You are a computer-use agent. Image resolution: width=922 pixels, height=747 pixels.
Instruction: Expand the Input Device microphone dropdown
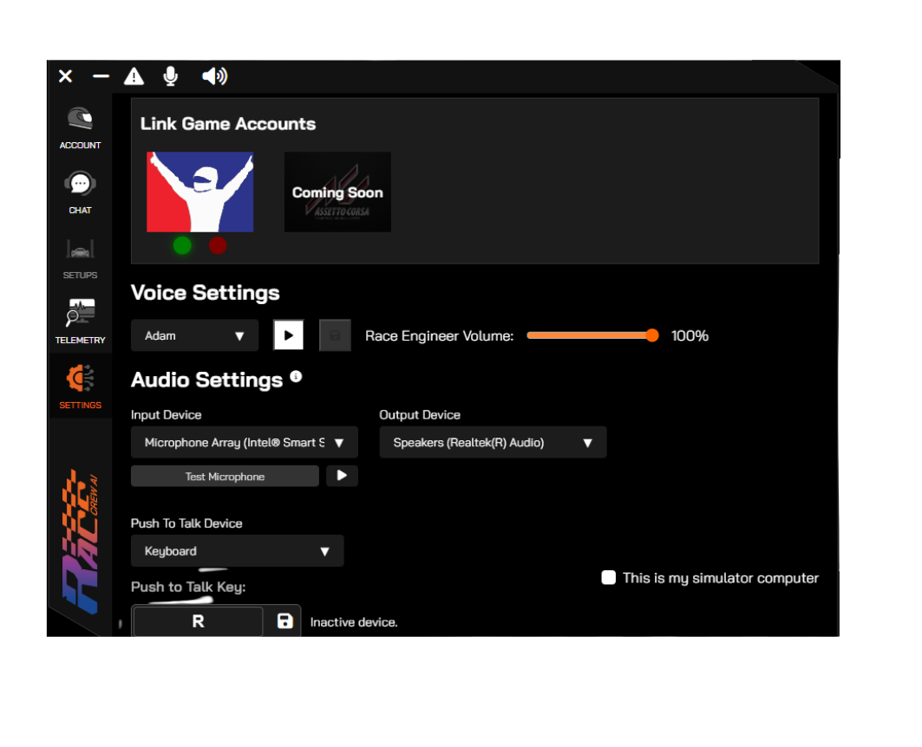tap(244, 442)
